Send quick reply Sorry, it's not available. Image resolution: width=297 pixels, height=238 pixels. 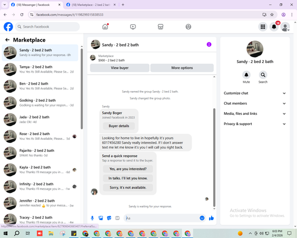(128, 187)
